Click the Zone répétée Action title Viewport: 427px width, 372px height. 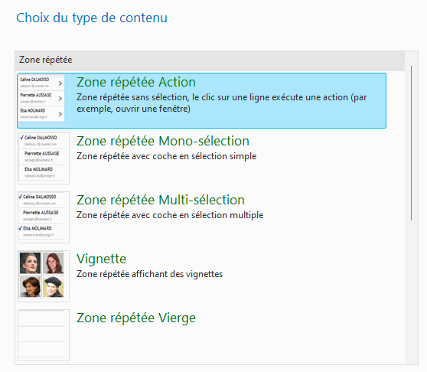pyautogui.click(x=136, y=82)
